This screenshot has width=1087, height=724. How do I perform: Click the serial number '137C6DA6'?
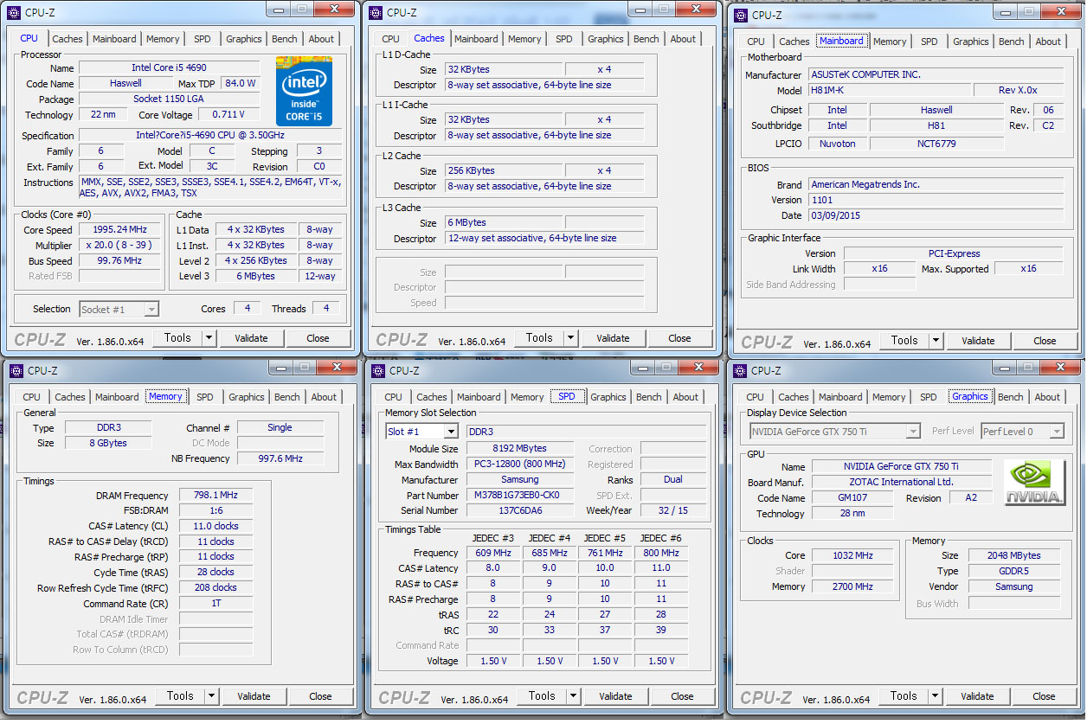(x=520, y=511)
